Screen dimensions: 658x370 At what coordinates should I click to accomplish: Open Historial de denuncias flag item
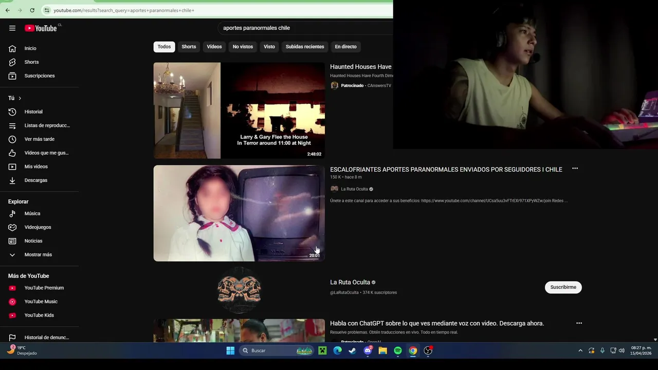click(39, 338)
